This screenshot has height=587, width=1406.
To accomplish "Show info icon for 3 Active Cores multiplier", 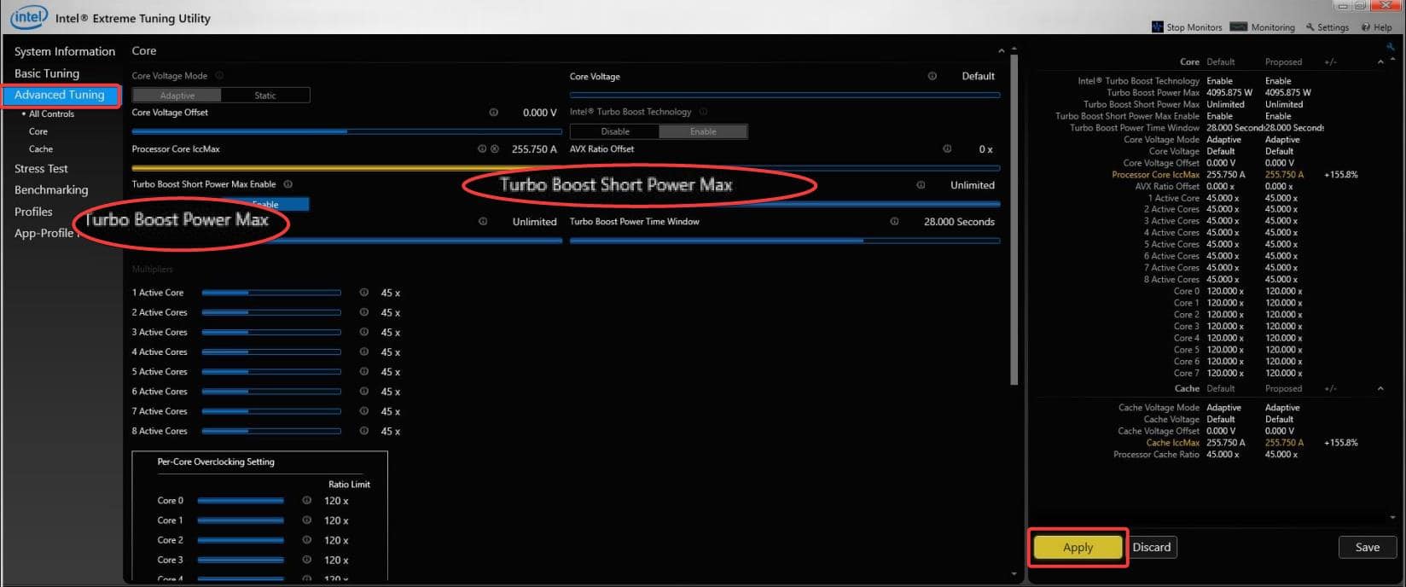I will pyautogui.click(x=364, y=333).
